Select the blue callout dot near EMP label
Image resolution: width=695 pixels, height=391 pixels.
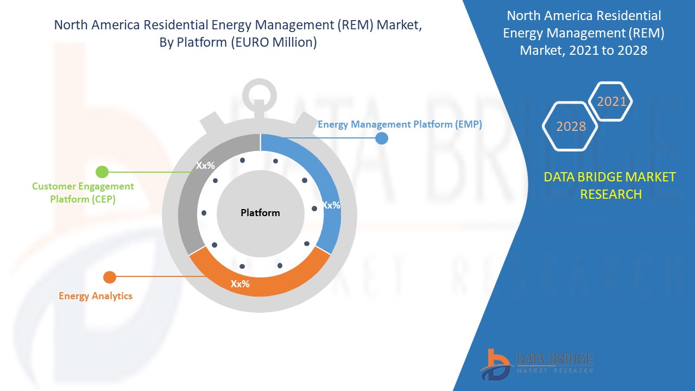(x=382, y=138)
